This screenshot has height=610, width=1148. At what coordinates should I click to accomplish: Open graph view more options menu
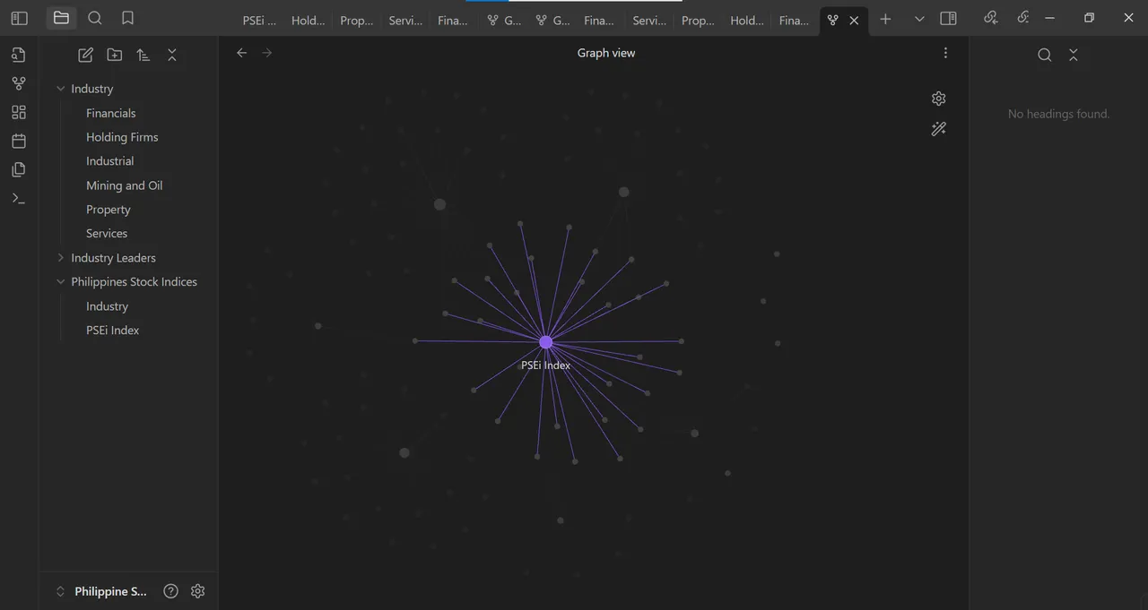pos(945,53)
